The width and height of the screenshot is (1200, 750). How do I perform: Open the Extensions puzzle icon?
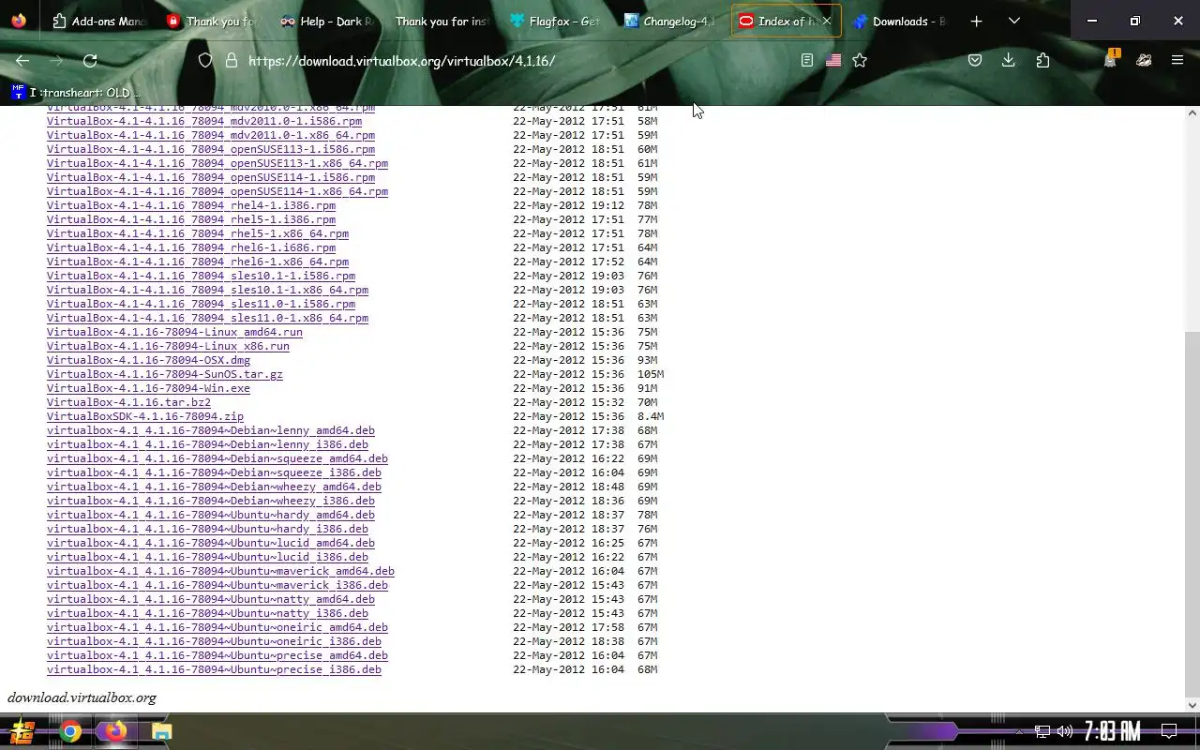pos(1042,60)
